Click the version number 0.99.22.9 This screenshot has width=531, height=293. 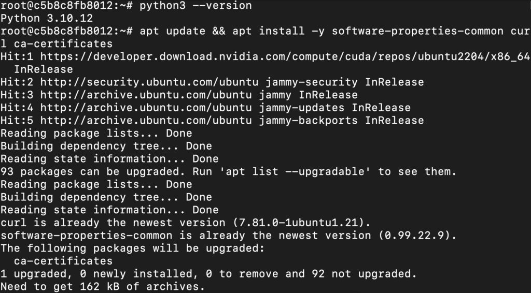[x=416, y=236]
